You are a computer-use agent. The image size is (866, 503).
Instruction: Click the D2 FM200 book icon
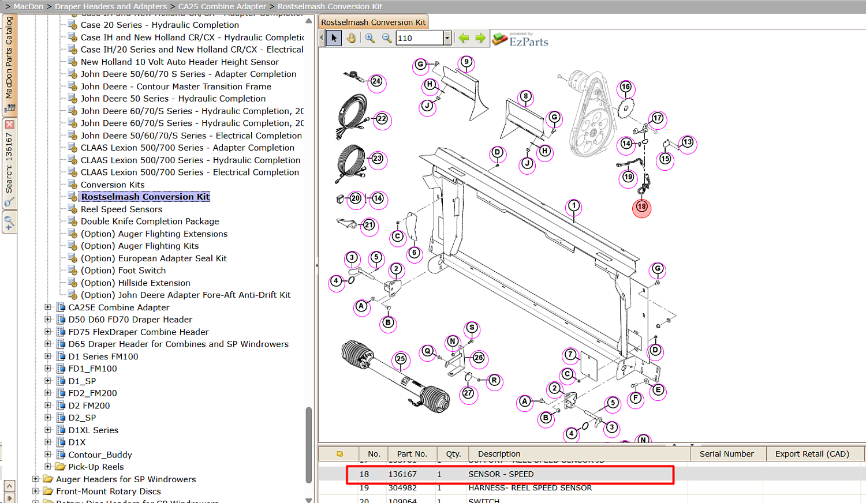(x=61, y=406)
